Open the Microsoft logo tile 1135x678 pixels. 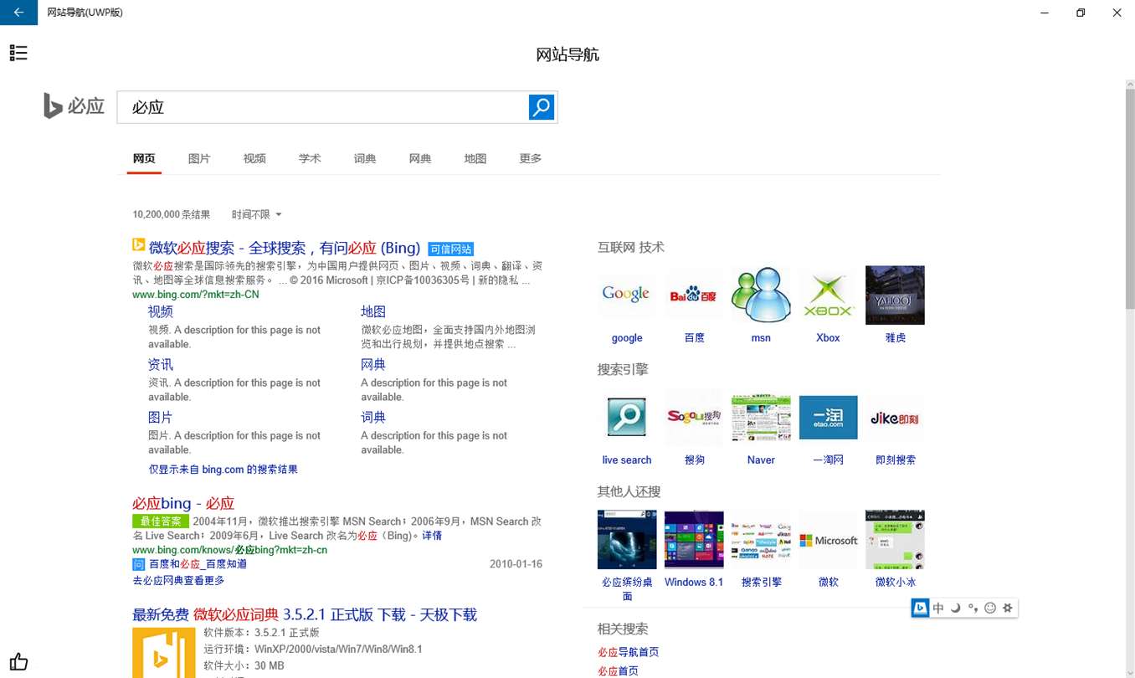point(828,539)
